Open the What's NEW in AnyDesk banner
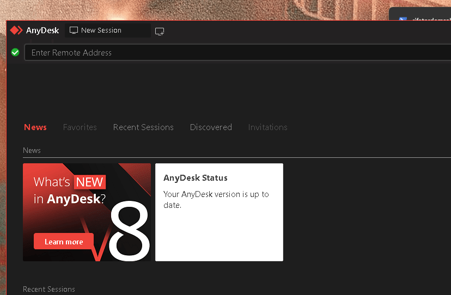 (x=87, y=212)
